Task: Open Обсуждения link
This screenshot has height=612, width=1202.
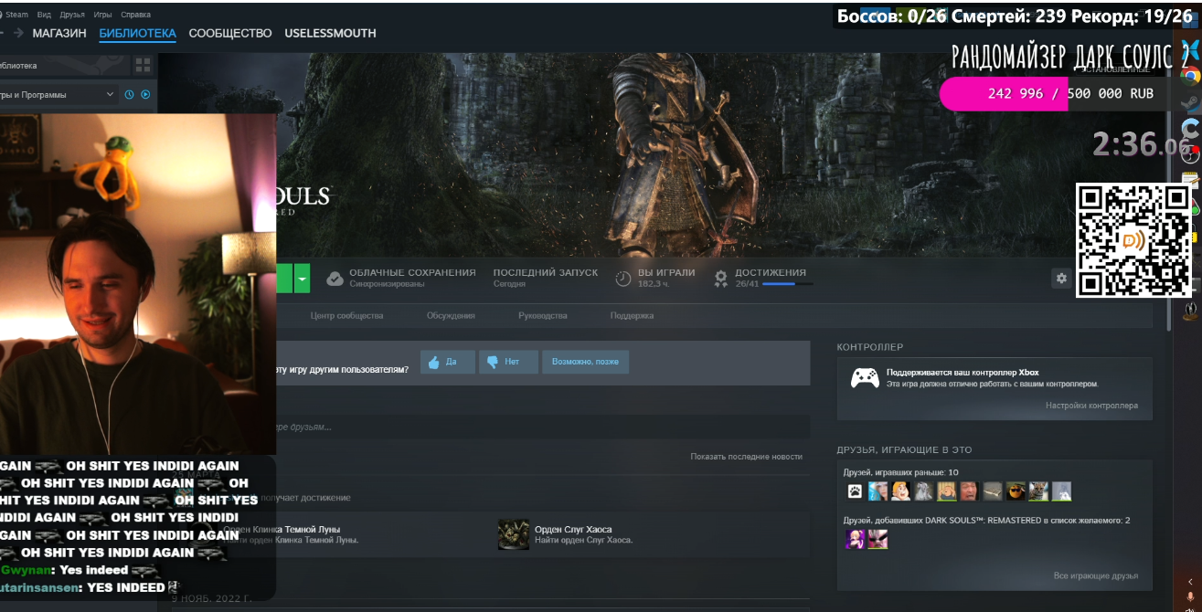Action: point(451,316)
